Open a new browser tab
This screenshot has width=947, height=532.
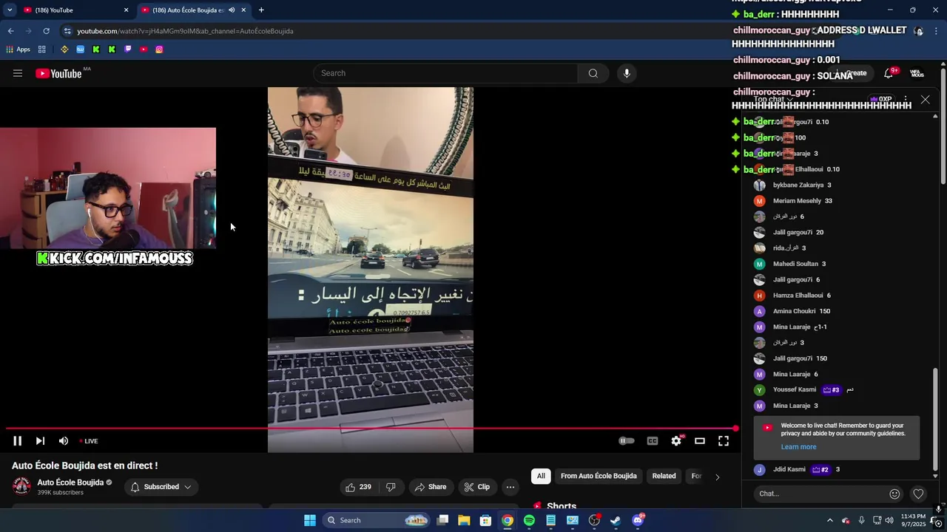pyautogui.click(x=261, y=10)
